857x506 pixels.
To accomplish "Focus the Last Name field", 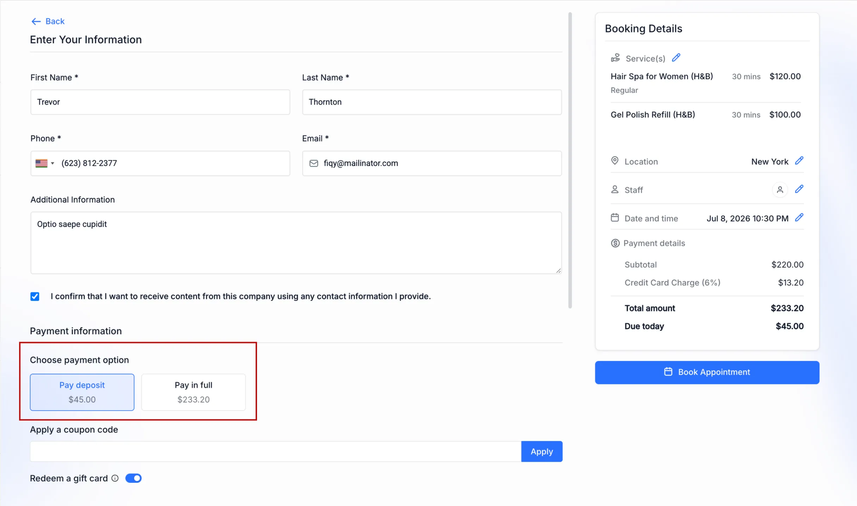I will pyautogui.click(x=432, y=102).
